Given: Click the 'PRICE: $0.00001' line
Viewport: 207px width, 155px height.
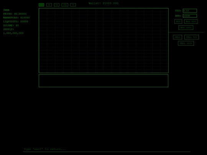Looking at the screenshot, I should pyautogui.click(x=15, y=14).
